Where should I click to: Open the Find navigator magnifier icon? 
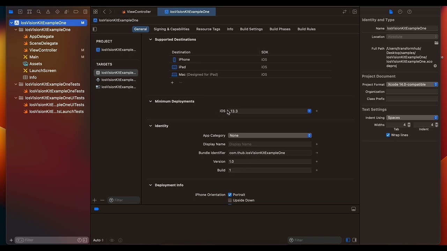tap(39, 12)
